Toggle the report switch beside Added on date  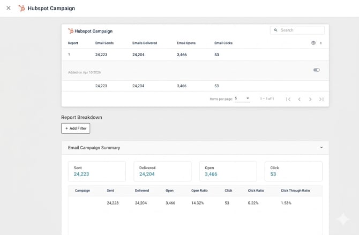click(317, 70)
